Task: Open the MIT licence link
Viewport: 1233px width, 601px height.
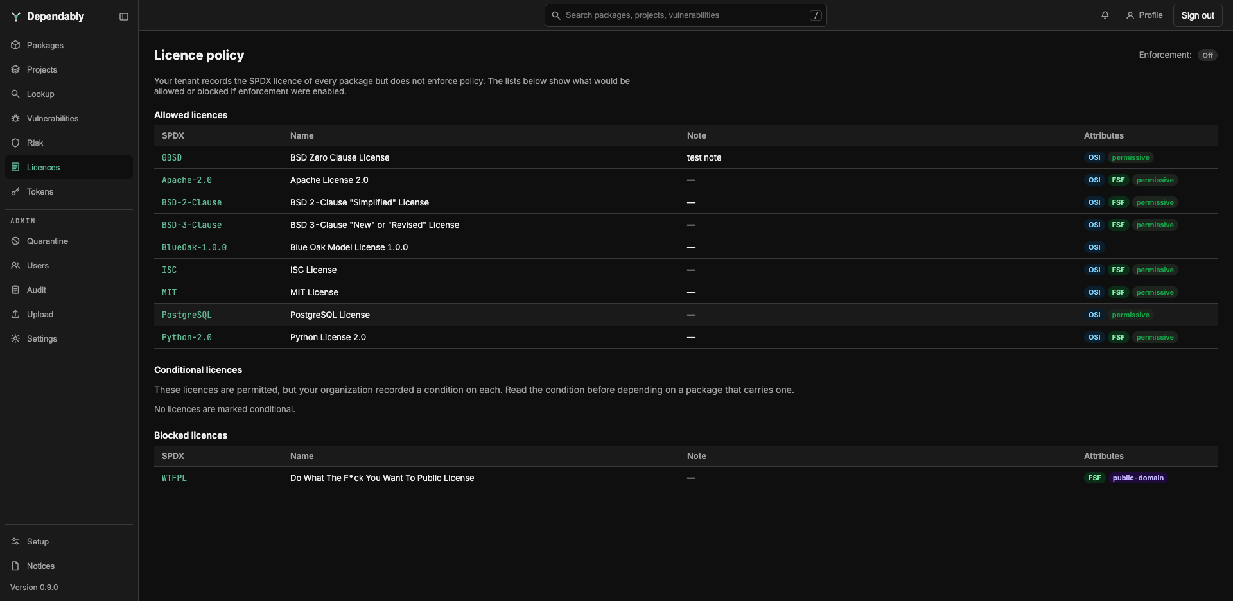Action: [169, 292]
